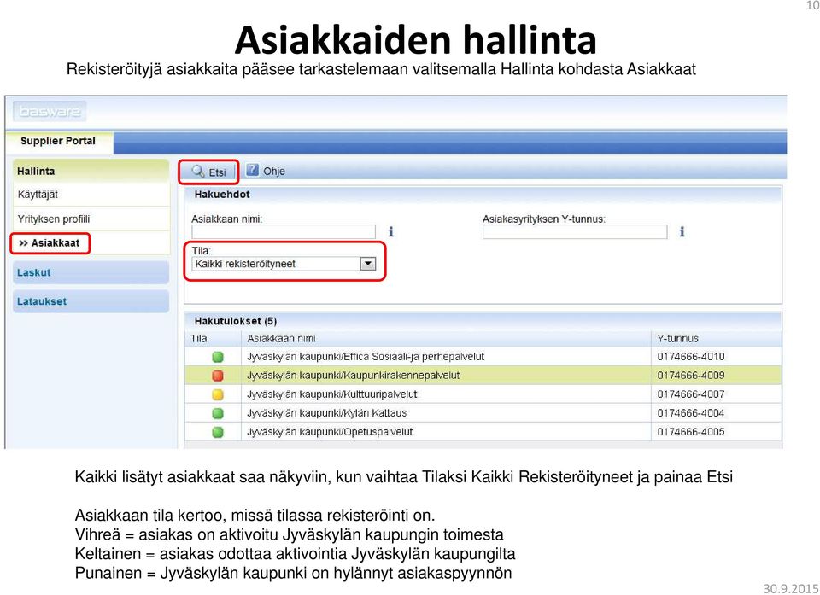Expand the Laskut section
Viewport: 820px width, 595px height.
91,272
